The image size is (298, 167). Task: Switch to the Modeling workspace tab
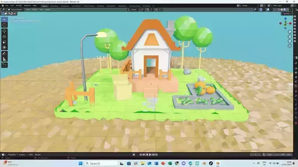click(x=54, y=6)
